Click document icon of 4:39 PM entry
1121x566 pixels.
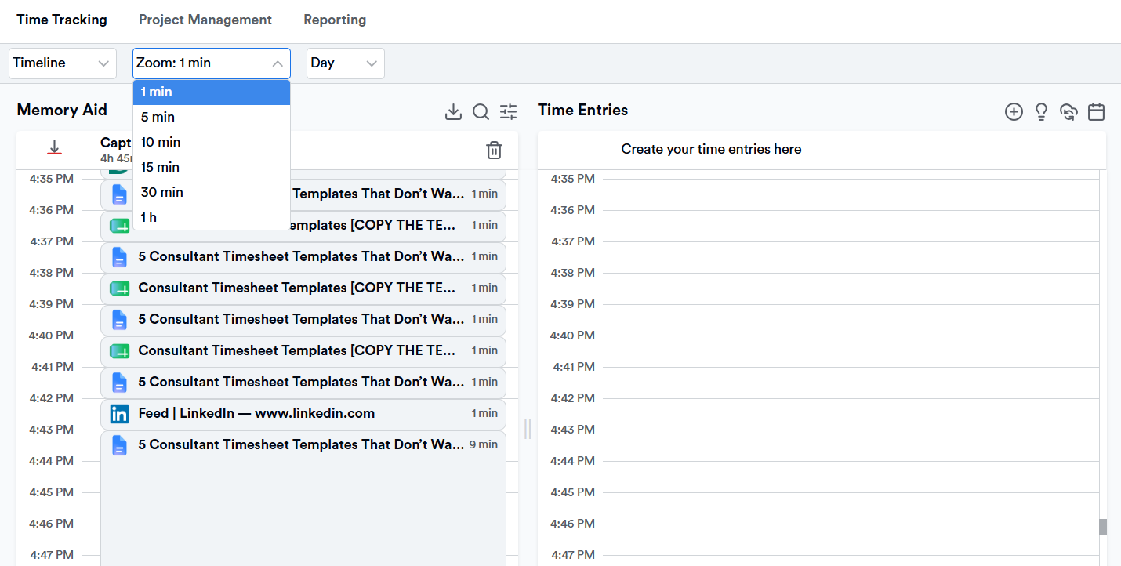(x=119, y=320)
